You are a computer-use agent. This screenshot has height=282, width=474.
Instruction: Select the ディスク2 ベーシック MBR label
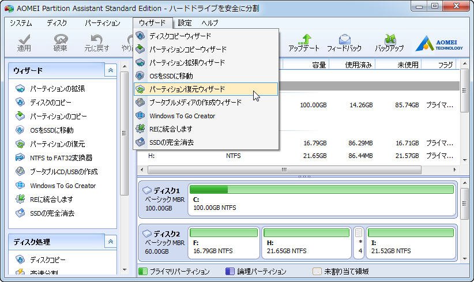pos(164,243)
